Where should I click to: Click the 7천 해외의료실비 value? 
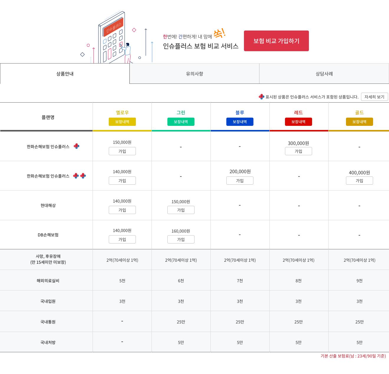pyautogui.click(x=240, y=280)
